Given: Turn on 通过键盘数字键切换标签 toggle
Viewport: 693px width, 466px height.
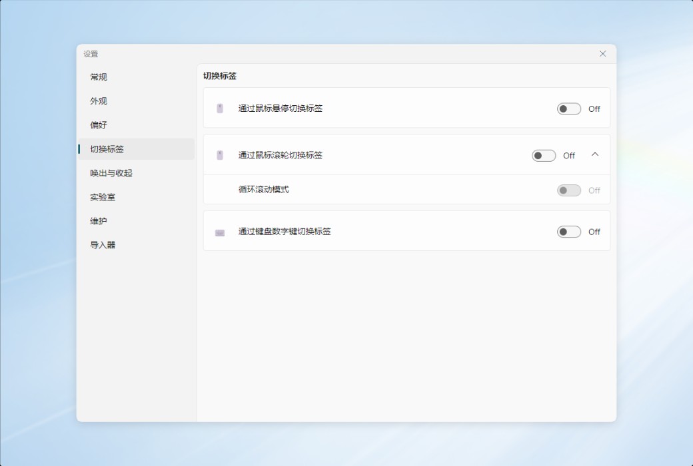Looking at the screenshot, I should 569,232.
